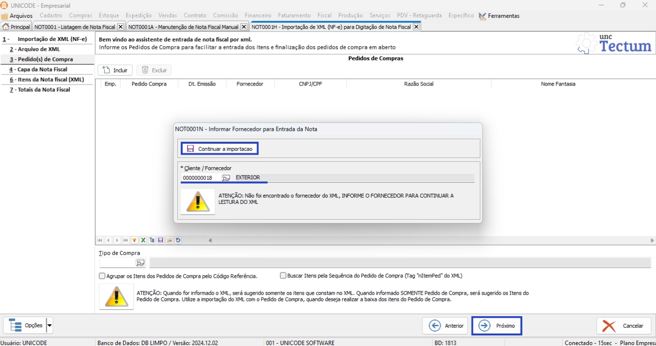Close the NOT0001A Manutenção de Nota Fiscal tab
This screenshot has height=346, width=656.
pyautogui.click(x=244, y=27)
